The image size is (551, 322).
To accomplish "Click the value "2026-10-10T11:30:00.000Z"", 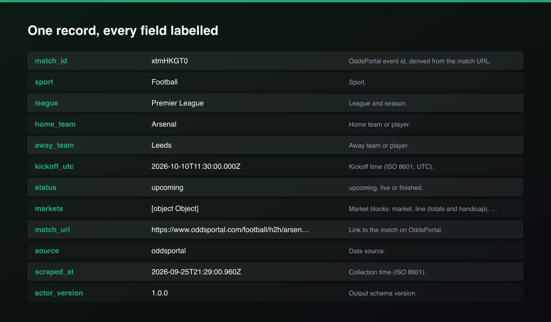I will tap(196, 167).
